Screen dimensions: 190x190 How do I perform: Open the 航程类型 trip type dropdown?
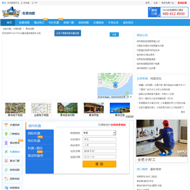pos(99,133)
